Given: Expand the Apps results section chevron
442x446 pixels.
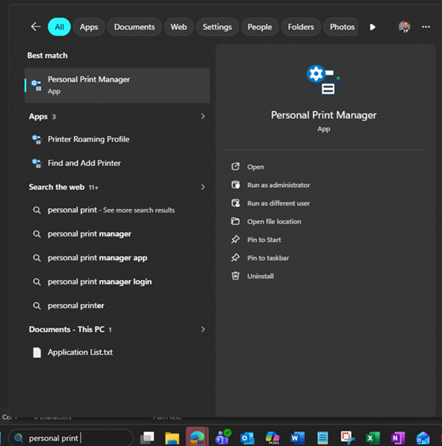Looking at the screenshot, I should [x=203, y=116].
